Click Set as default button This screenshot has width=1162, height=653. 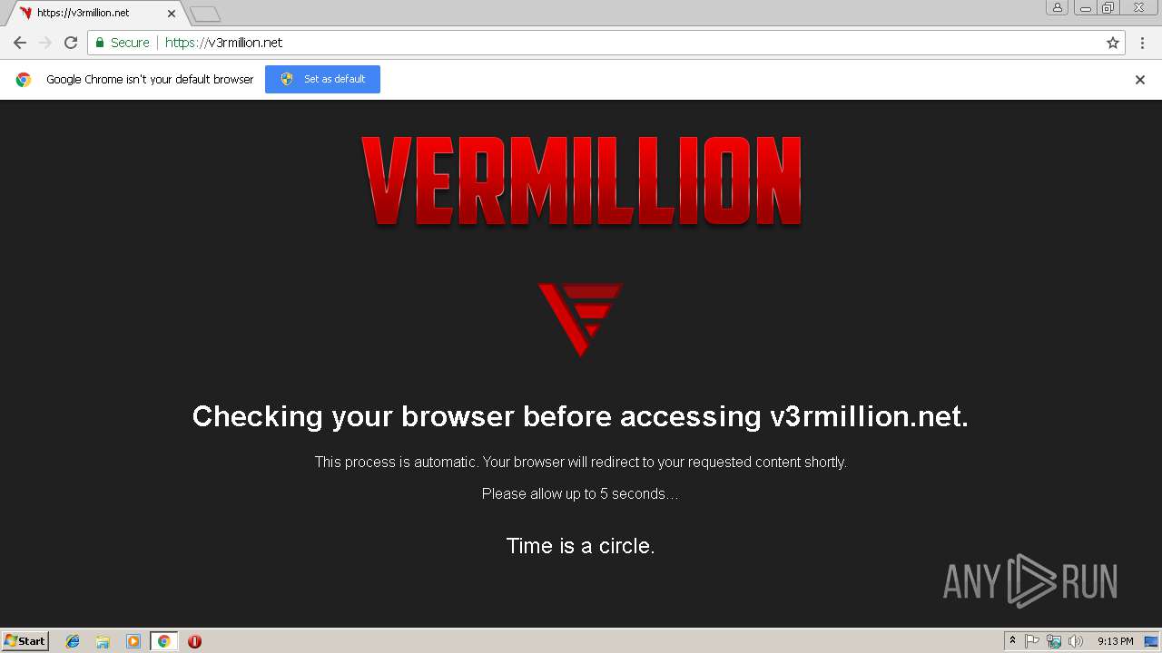[322, 79]
